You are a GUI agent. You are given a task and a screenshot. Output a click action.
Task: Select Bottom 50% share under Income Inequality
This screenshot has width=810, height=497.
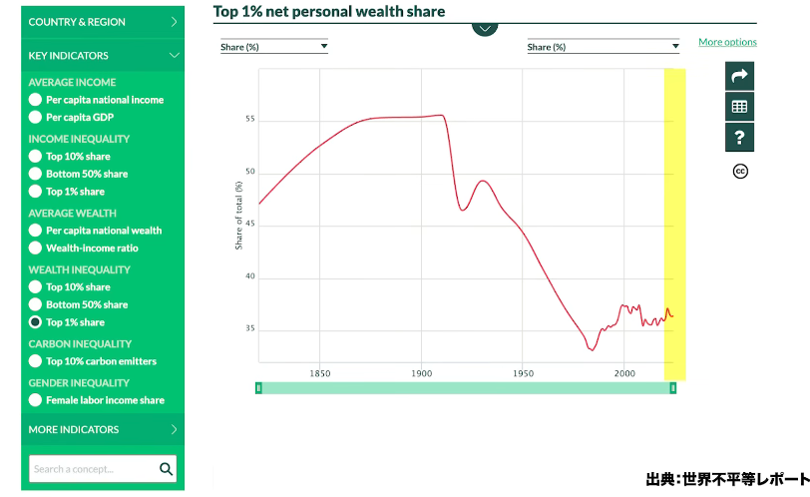[x=36, y=174]
